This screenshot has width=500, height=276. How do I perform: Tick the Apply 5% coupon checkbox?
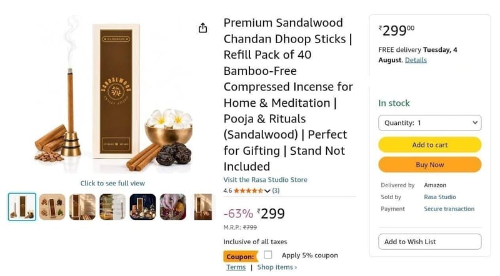[268, 255]
